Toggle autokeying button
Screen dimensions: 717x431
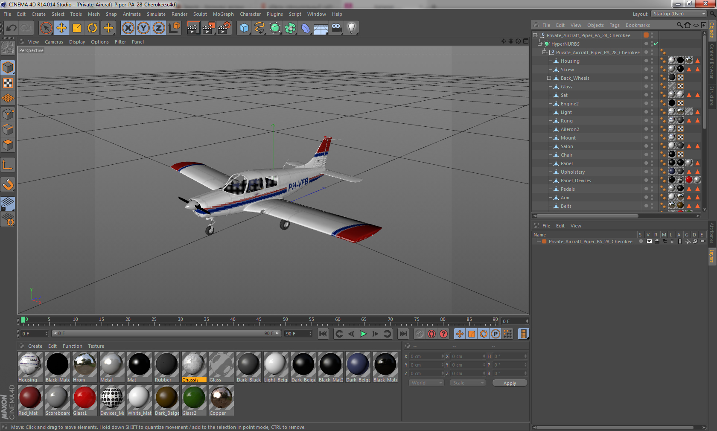[431, 334]
